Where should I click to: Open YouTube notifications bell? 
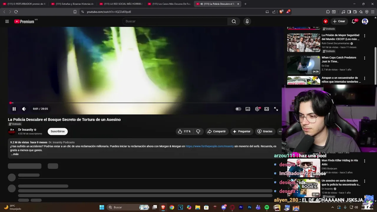pos(354,21)
